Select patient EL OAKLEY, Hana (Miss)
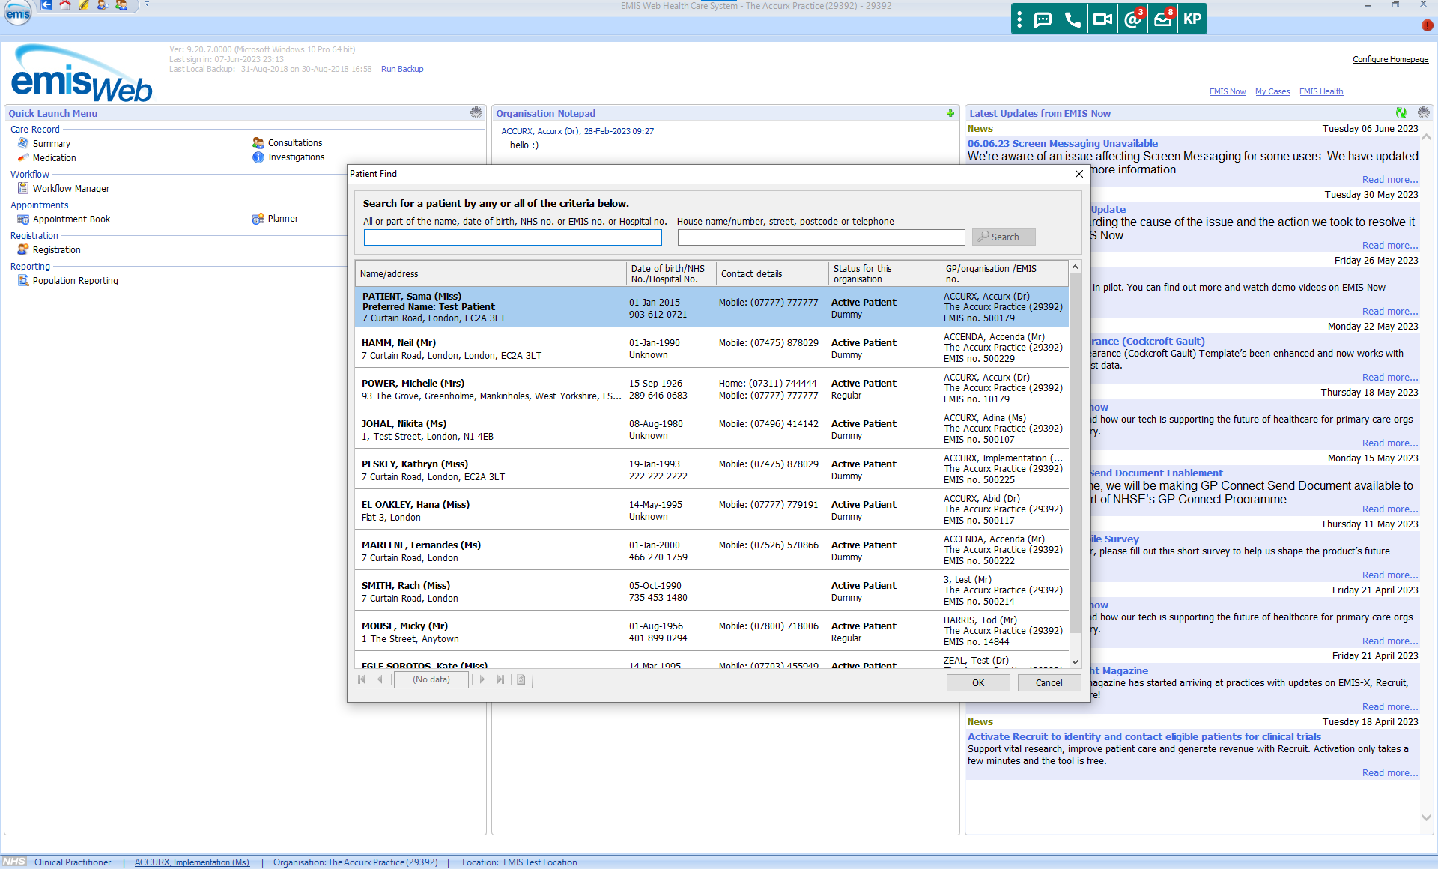 (712, 509)
